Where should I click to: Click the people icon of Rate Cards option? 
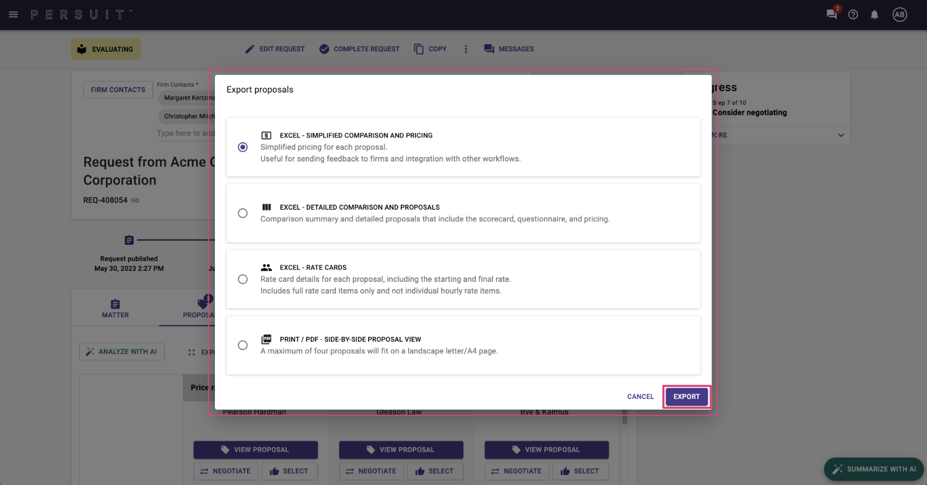[x=266, y=267]
